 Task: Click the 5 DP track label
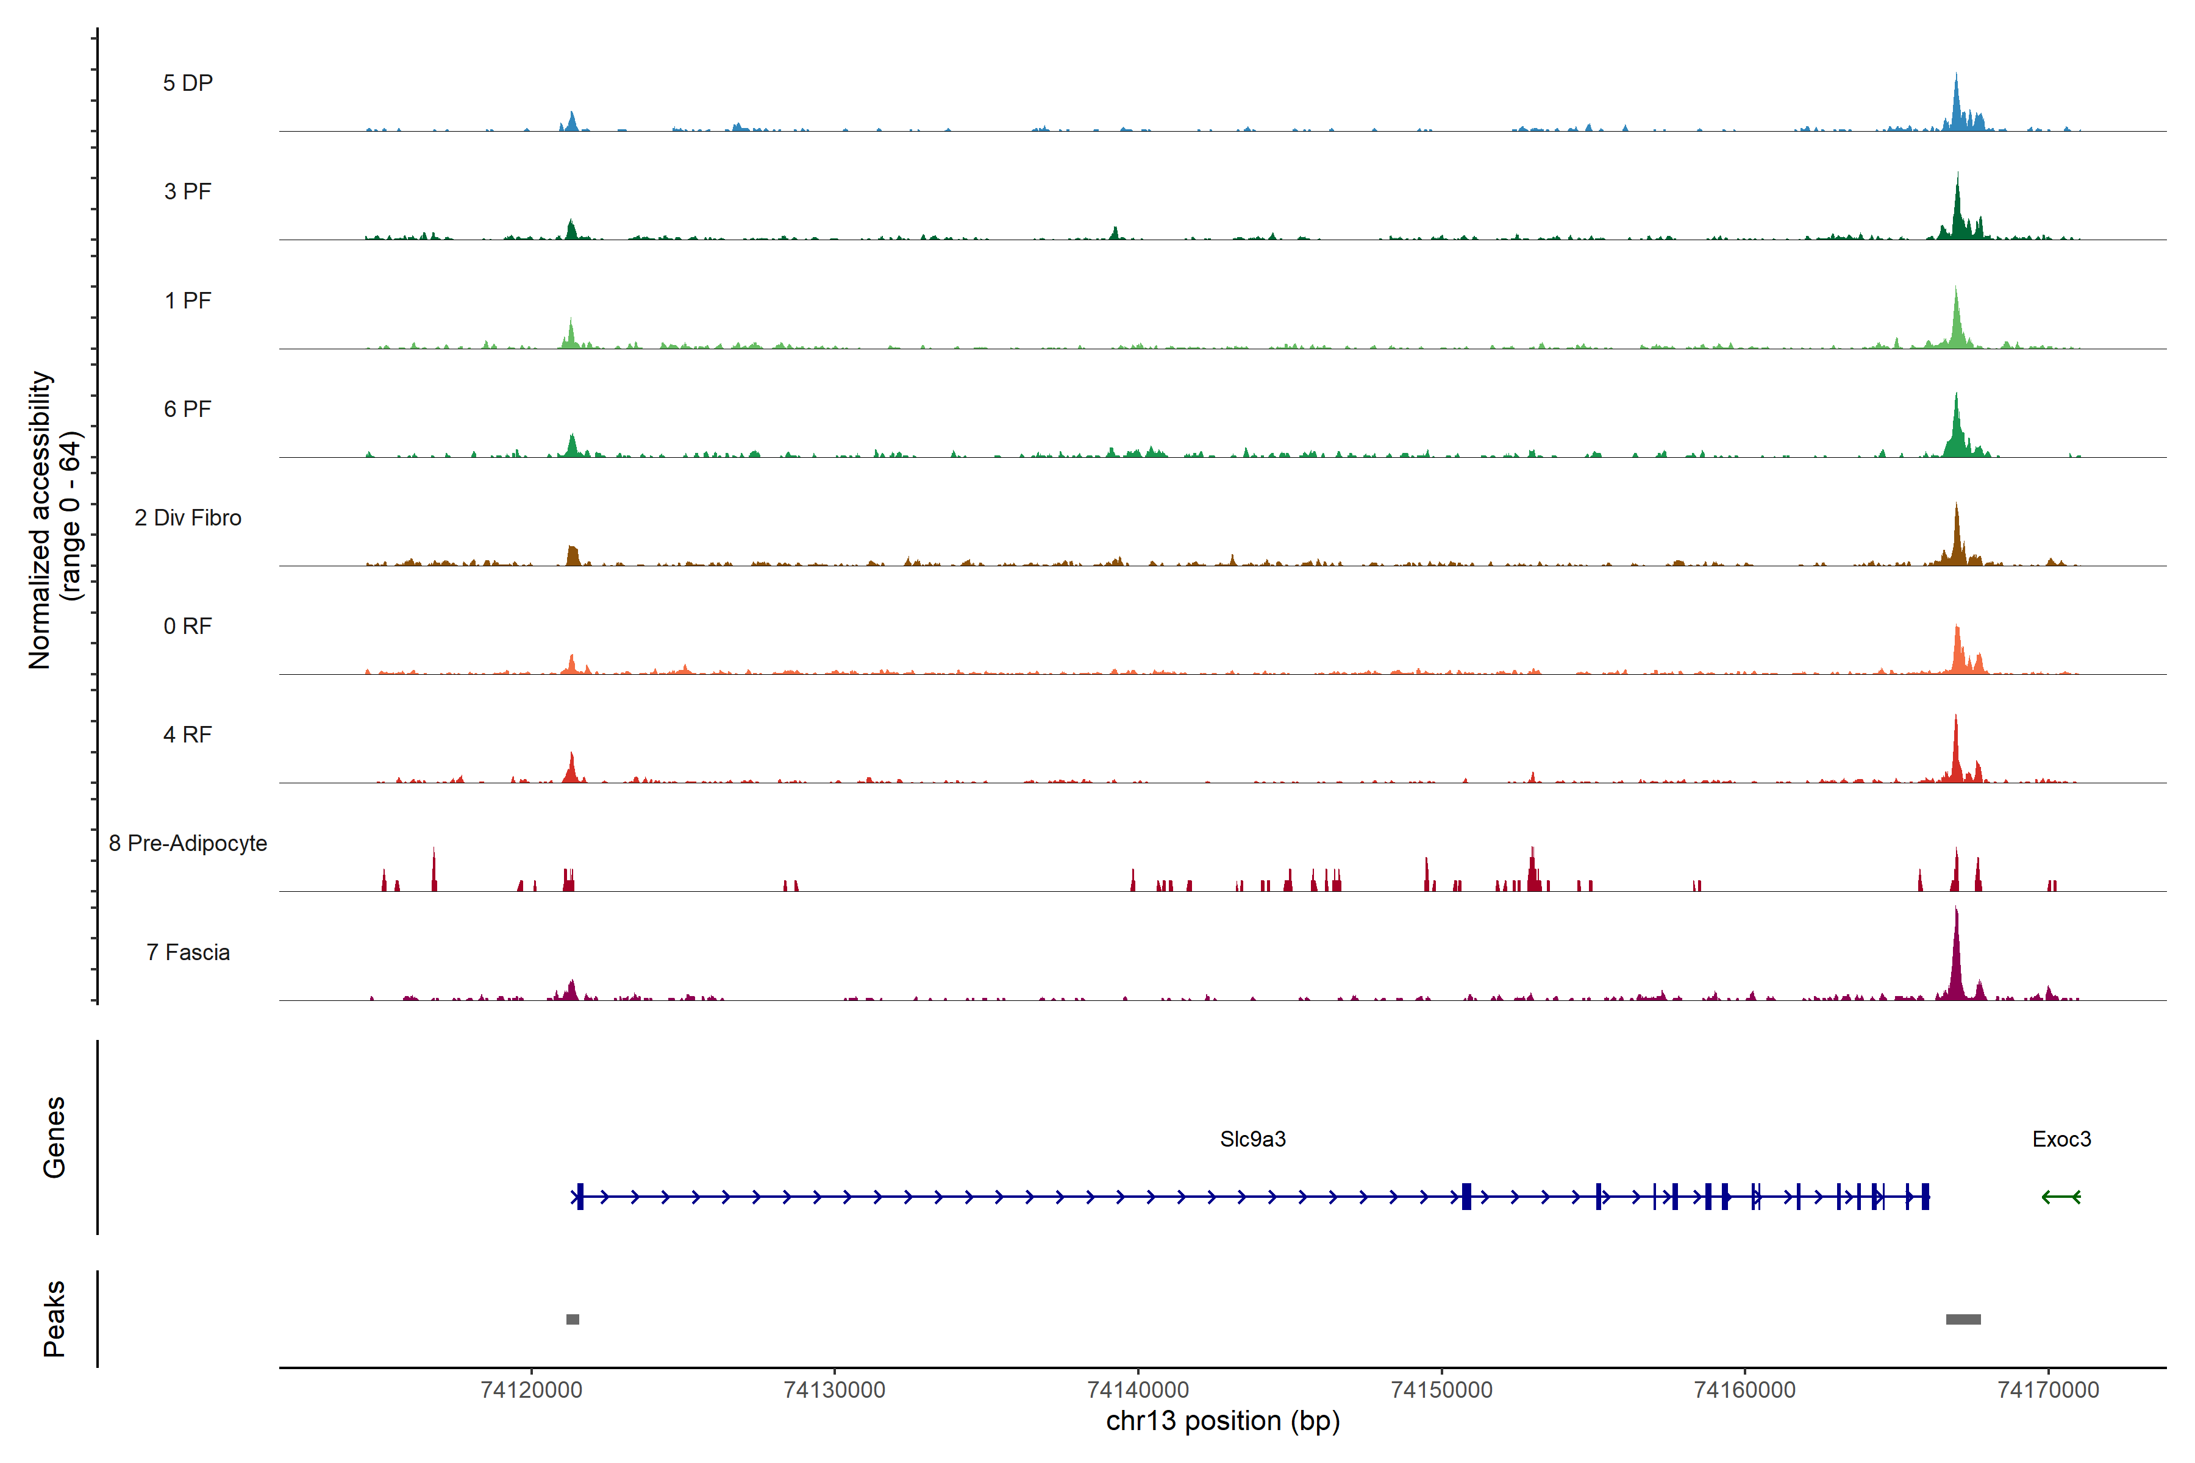(188, 83)
